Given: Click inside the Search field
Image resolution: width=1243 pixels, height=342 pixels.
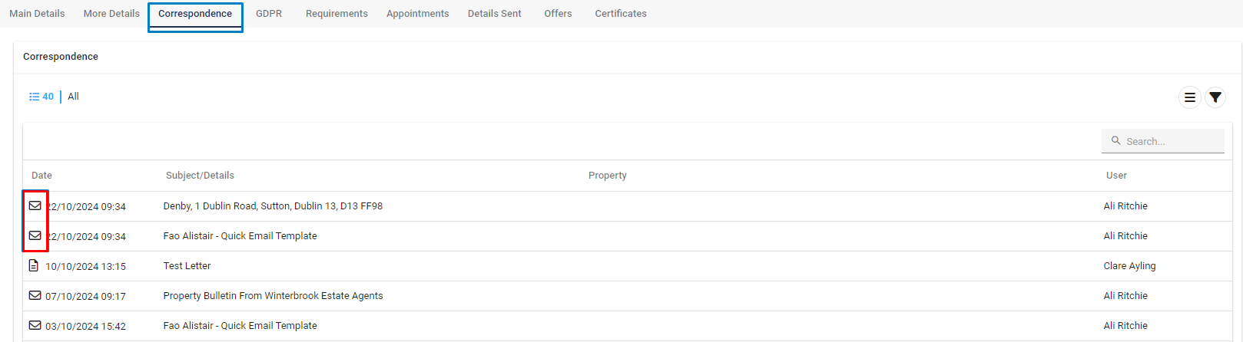Looking at the screenshot, I should point(1163,141).
